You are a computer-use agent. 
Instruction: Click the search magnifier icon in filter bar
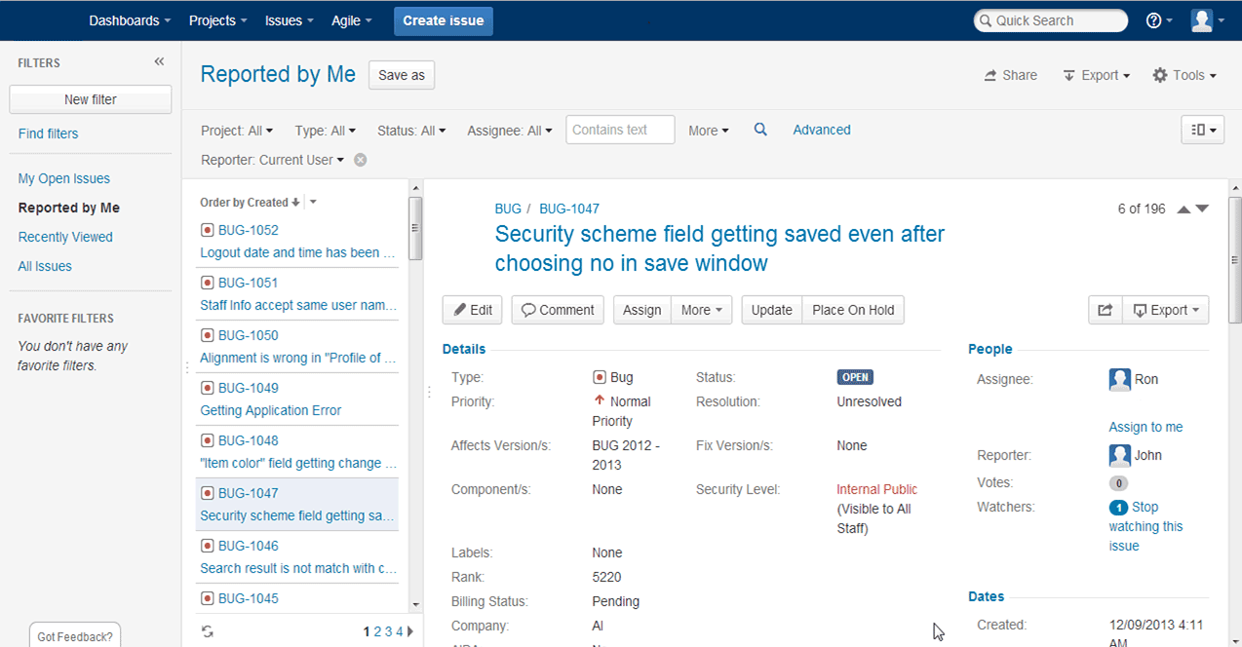[x=760, y=130]
